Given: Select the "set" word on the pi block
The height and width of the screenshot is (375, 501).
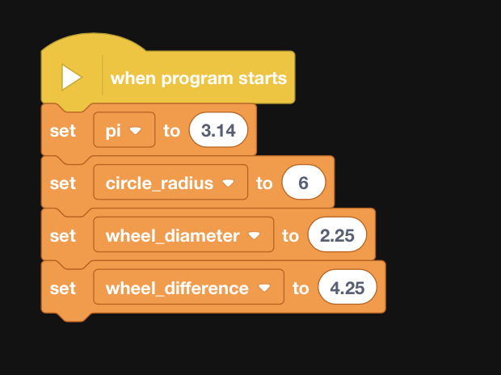Looking at the screenshot, I should tap(62, 130).
